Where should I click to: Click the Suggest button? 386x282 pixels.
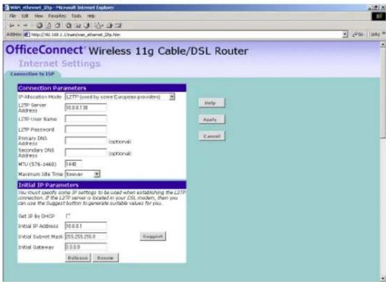click(x=153, y=236)
